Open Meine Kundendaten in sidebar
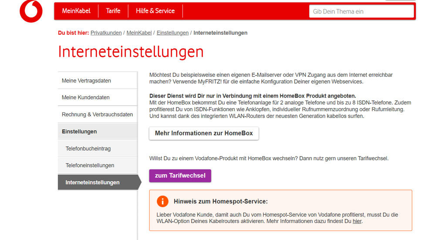 point(98,98)
